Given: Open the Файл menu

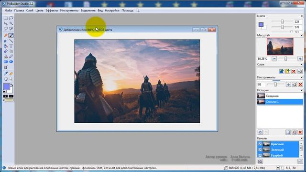Looking at the screenshot, I should [9, 11].
